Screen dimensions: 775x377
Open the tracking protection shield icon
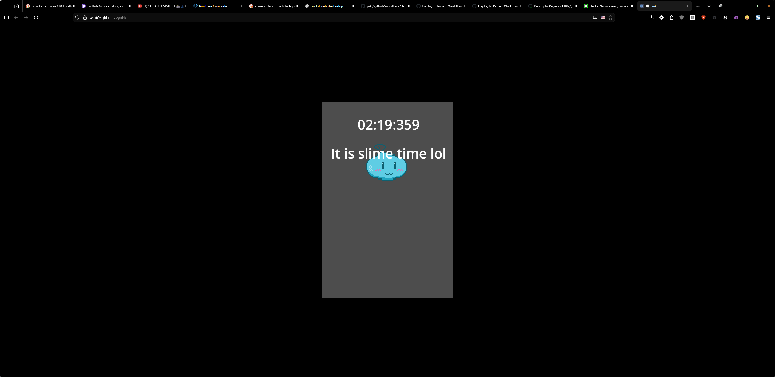tap(77, 17)
